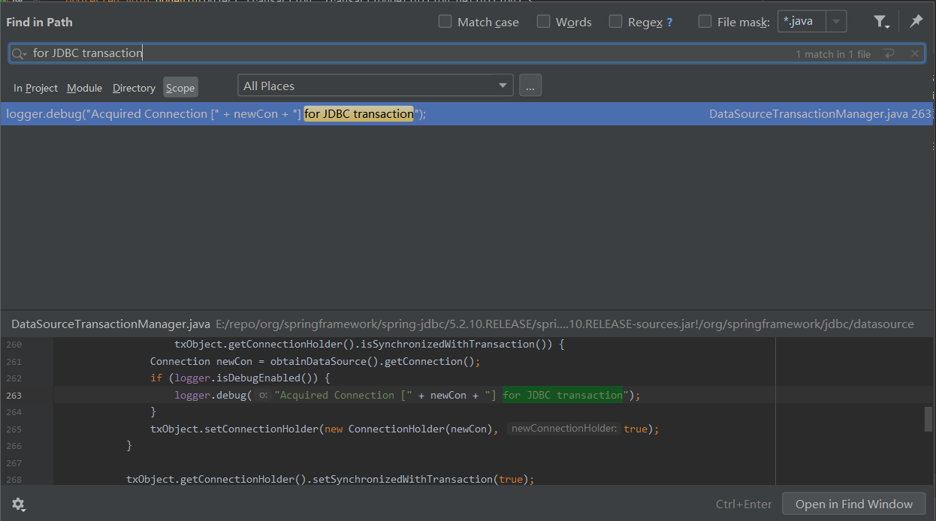Switch to In Project tab
936x521 pixels.
click(x=35, y=88)
